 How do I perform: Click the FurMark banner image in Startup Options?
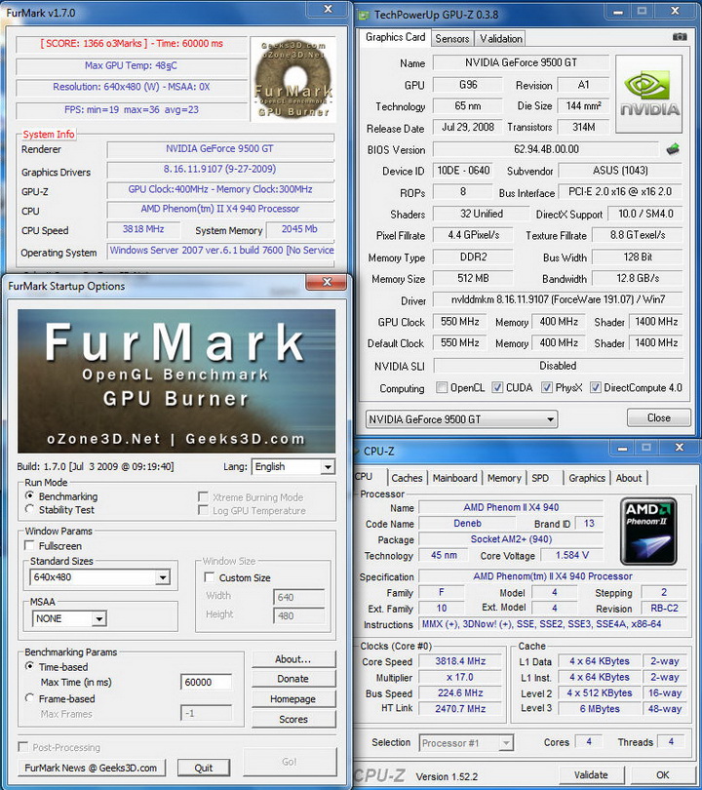176,381
